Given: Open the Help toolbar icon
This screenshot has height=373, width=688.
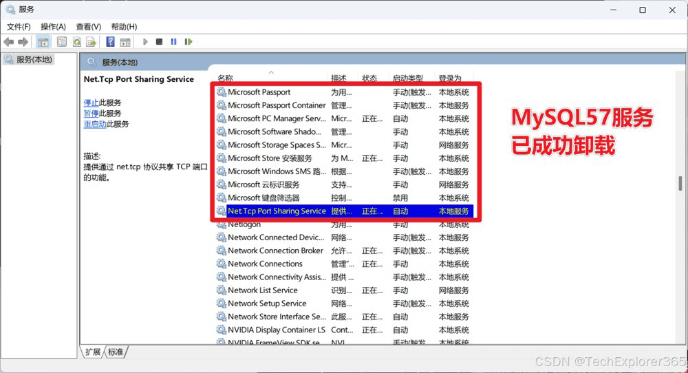Looking at the screenshot, I should point(110,42).
